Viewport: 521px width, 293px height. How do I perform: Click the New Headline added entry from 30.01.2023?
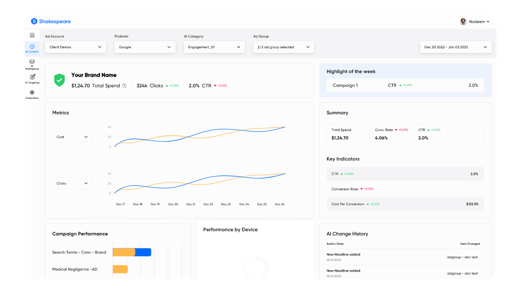(x=343, y=256)
